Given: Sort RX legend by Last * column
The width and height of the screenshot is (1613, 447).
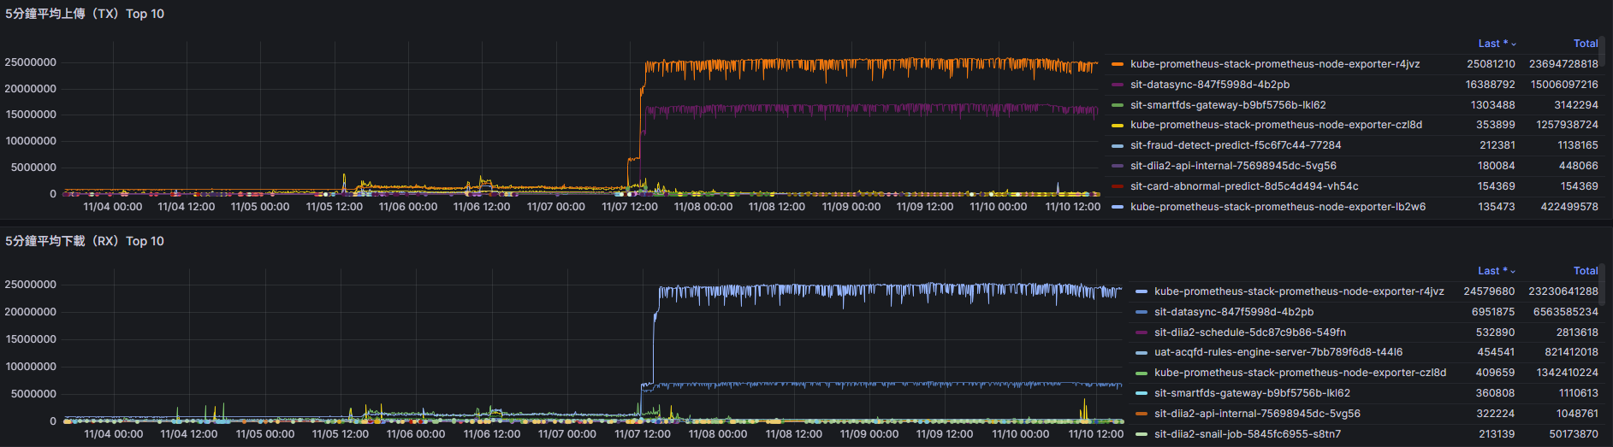Looking at the screenshot, I should 1493,271.
